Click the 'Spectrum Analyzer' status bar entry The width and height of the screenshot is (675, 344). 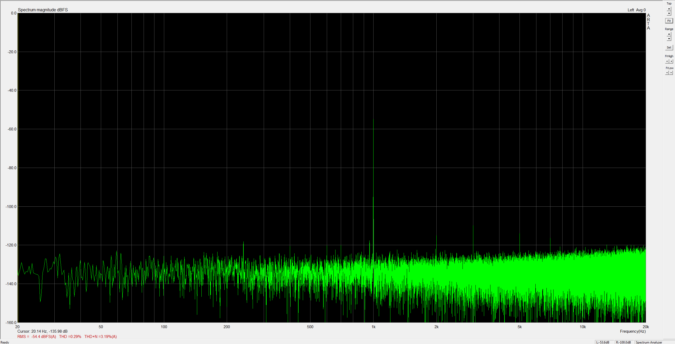649,342
